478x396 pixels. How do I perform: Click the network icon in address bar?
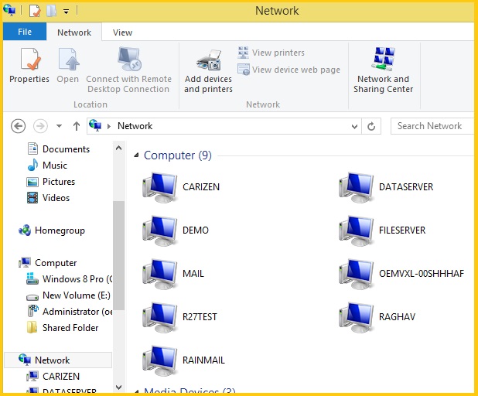[x=95, y=125]
